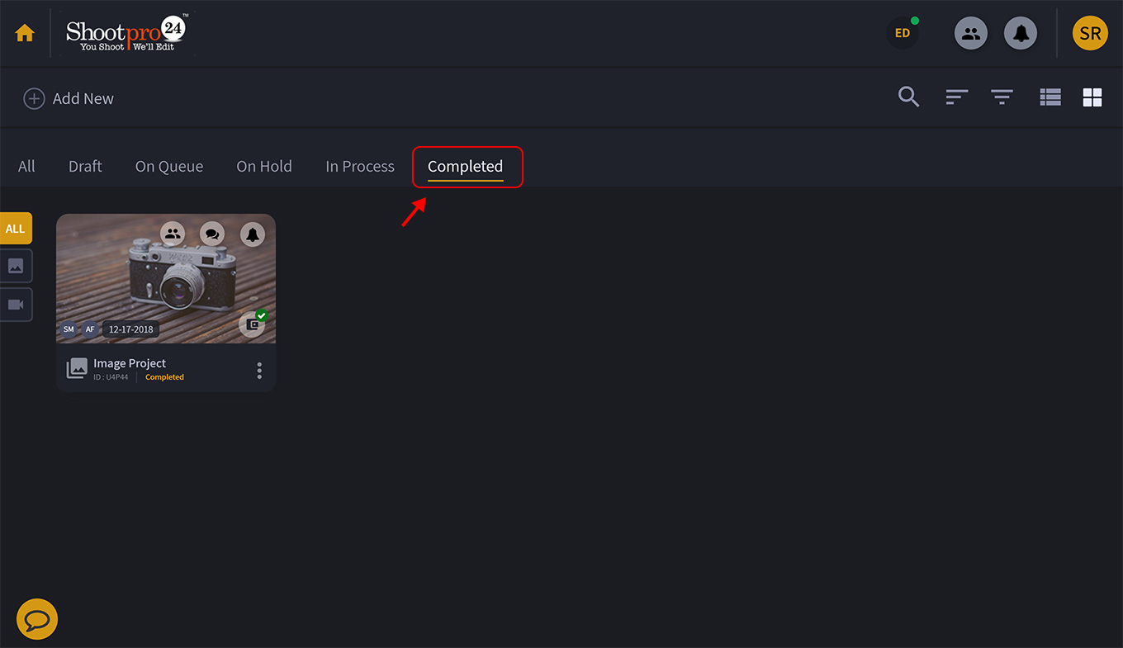
Task: Open the chat bubble at bottom left
Action: 36,619
